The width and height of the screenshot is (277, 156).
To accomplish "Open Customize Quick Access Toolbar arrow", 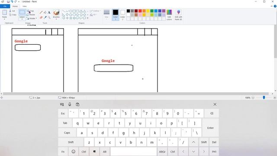I will point(19,2).
